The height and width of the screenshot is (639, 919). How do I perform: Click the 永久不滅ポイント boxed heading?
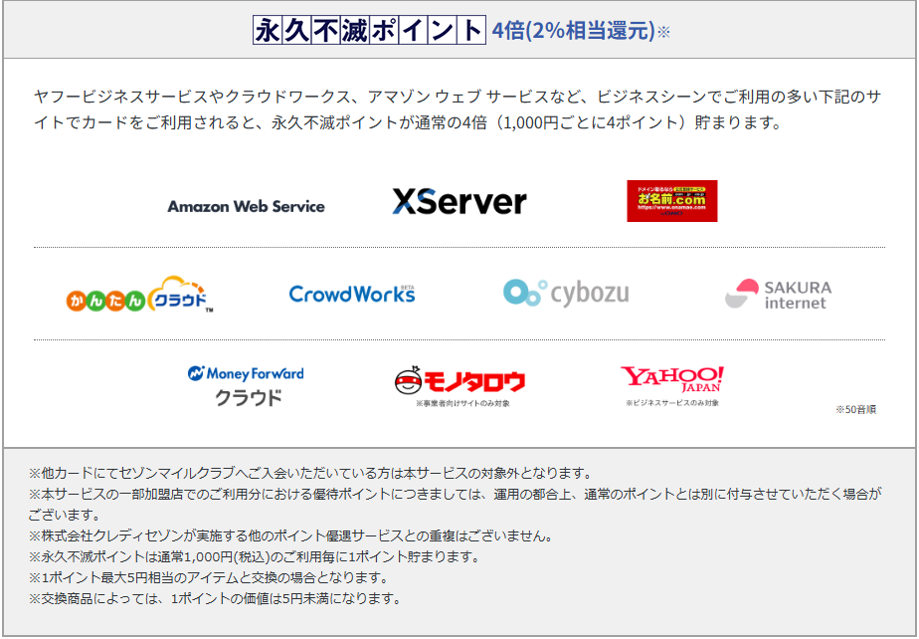click(369, 30)
